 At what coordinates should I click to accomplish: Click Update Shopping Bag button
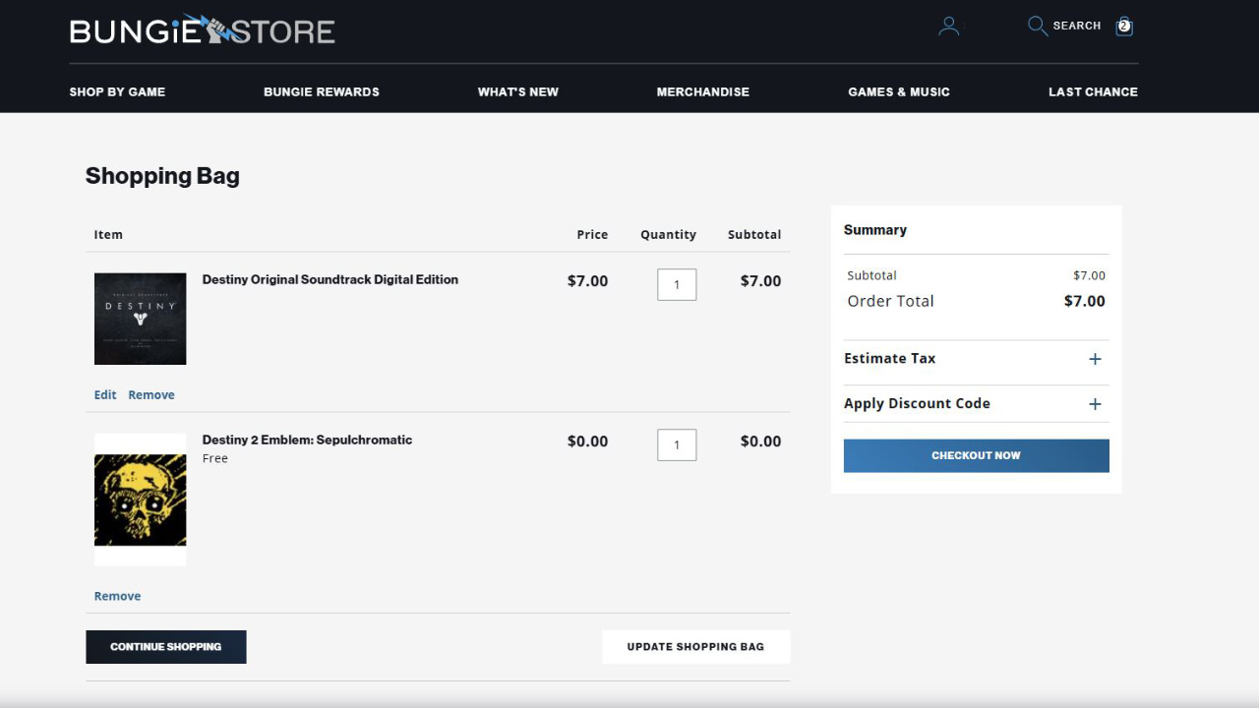tap(695, 647)
